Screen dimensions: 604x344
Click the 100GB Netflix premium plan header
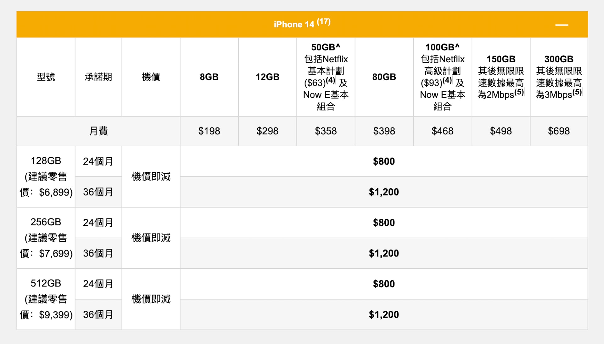coord(442,77)
